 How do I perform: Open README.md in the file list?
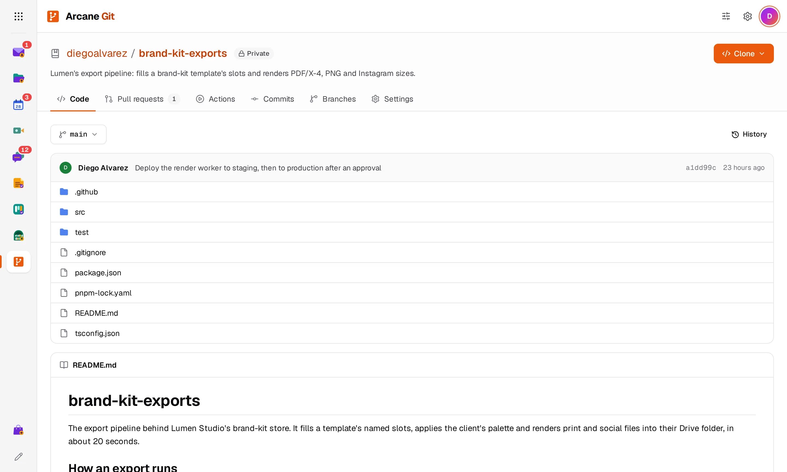412,313
